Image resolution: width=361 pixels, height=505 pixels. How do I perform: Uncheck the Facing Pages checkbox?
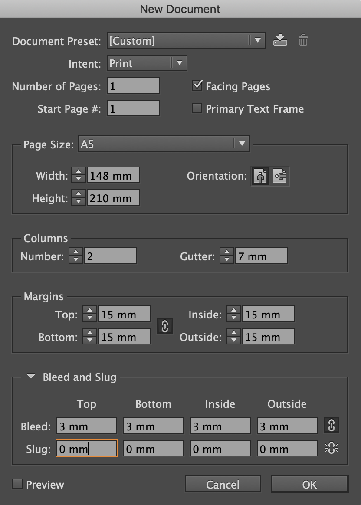[197, 85]
